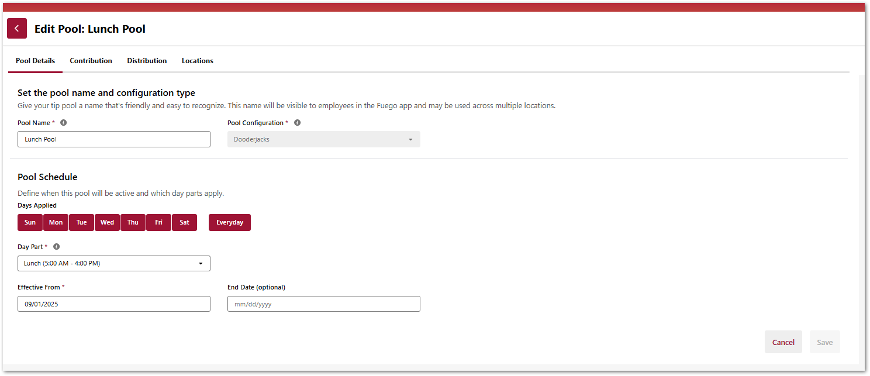Expand the Pool Configuration dropdown

(323, 139)
